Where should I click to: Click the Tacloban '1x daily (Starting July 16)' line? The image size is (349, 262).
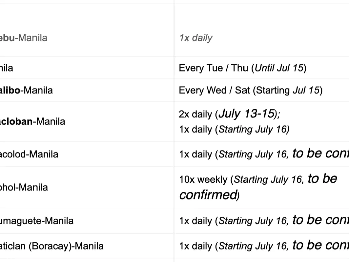[234, 129]
